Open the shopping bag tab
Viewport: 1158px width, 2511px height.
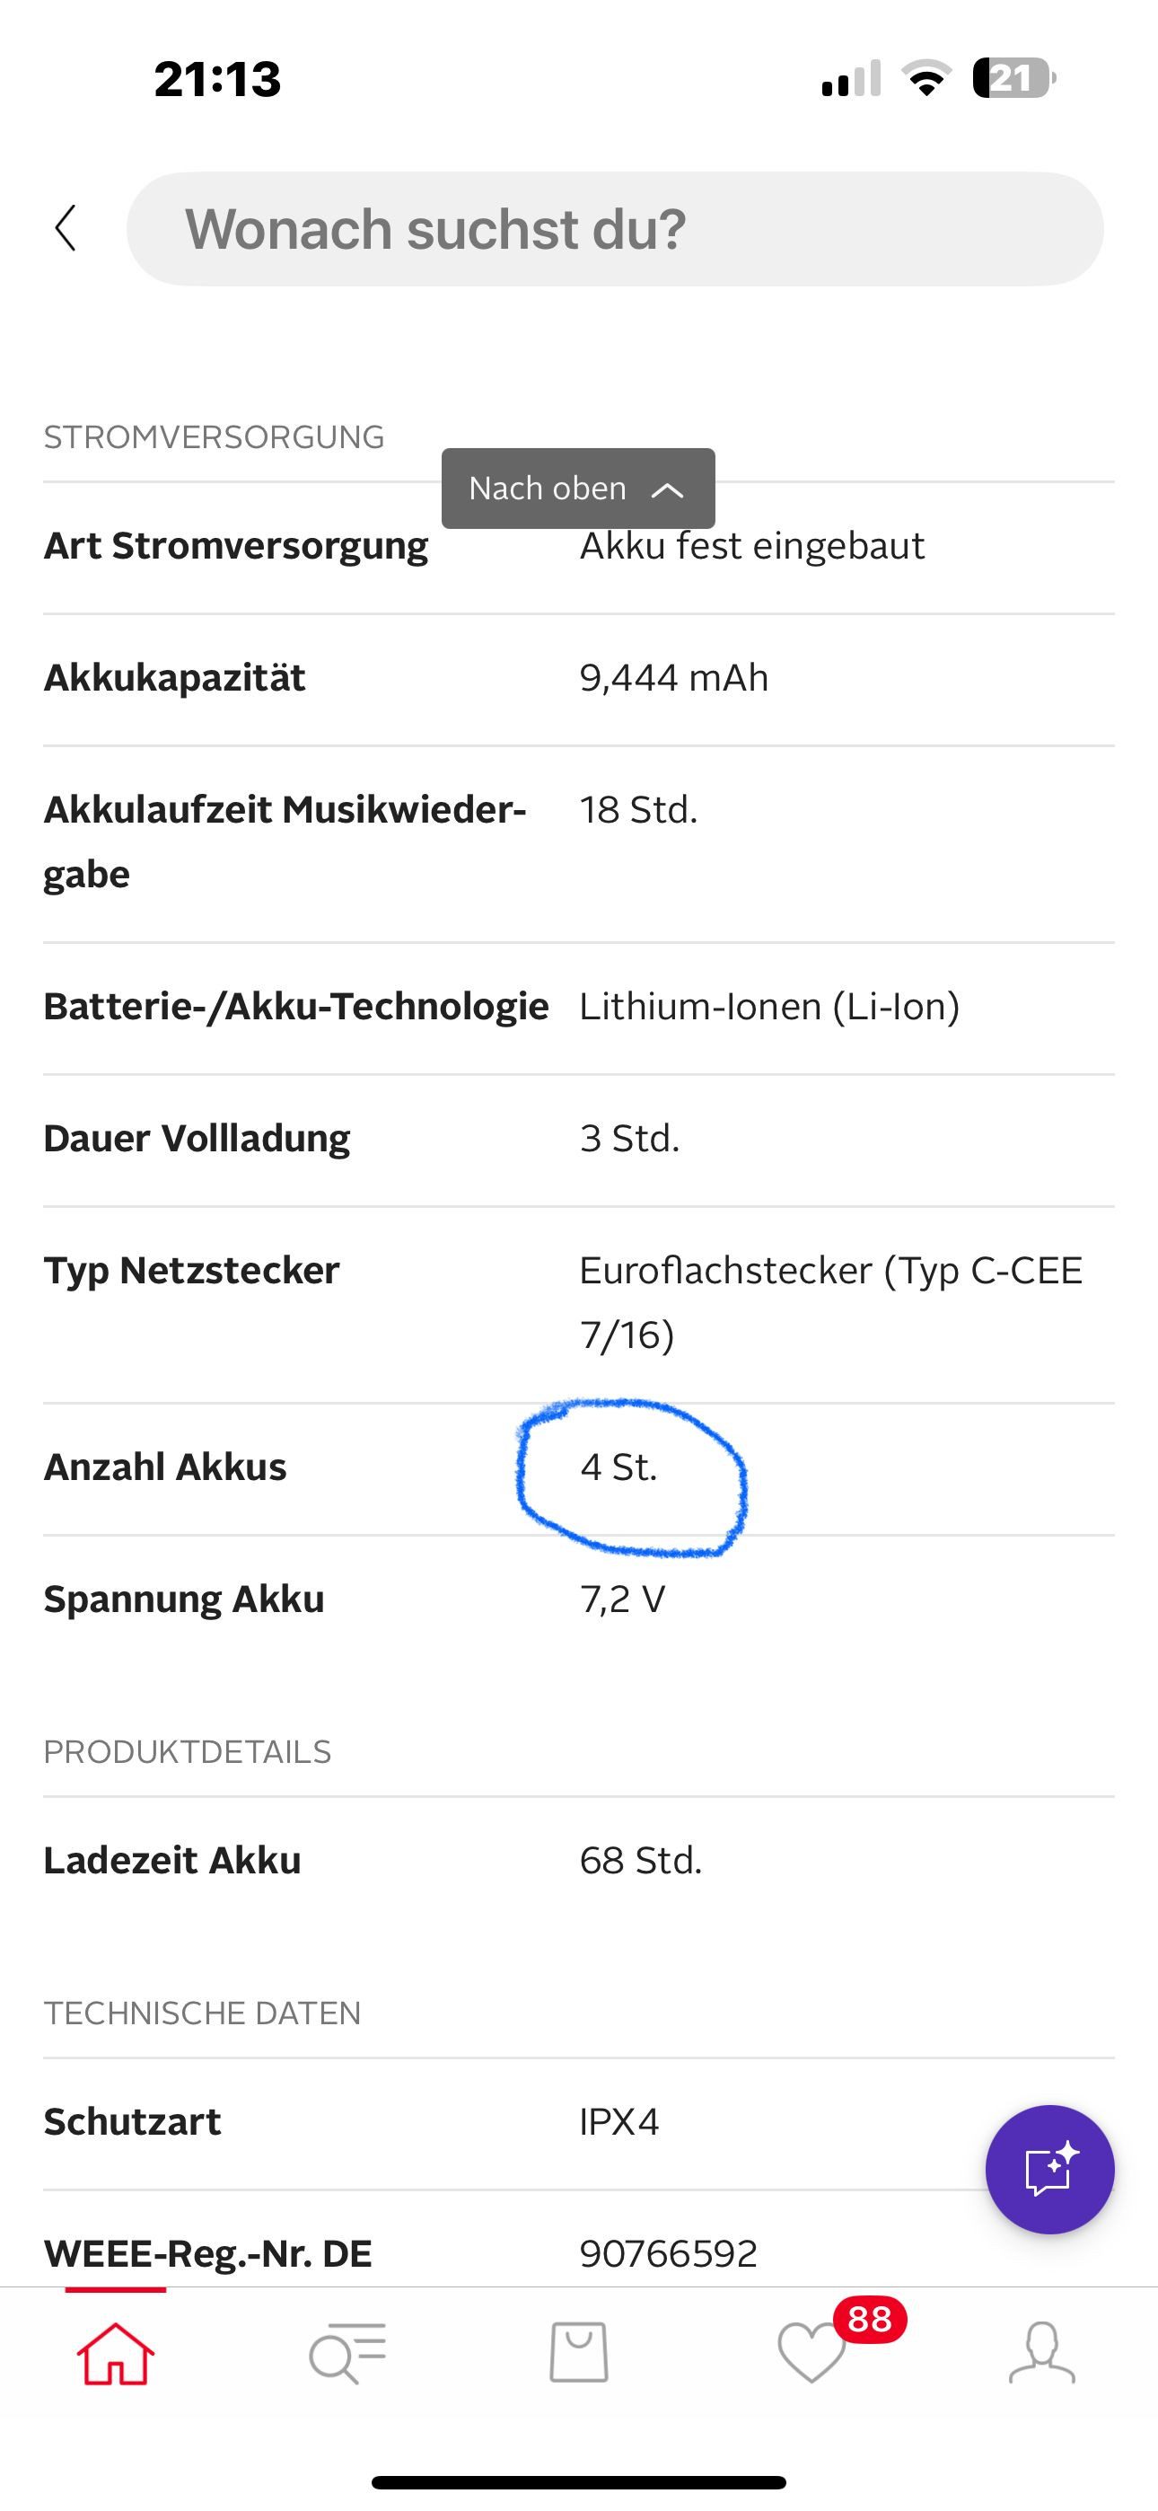point(579,2353)
